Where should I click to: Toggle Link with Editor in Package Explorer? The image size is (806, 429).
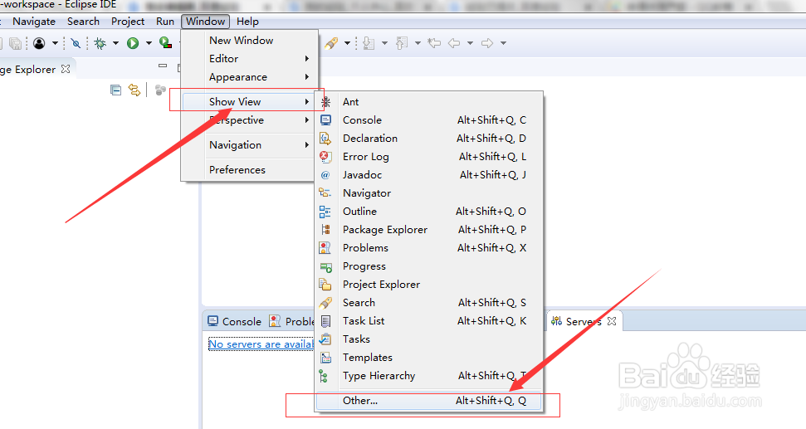tap(134, 90)
